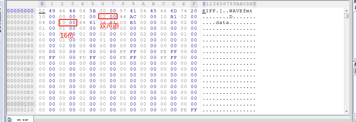Screen dimensions: 356x122
Task: Select byte FE in row 00000110
Action: pyautogui.click(x=184, y=110)
